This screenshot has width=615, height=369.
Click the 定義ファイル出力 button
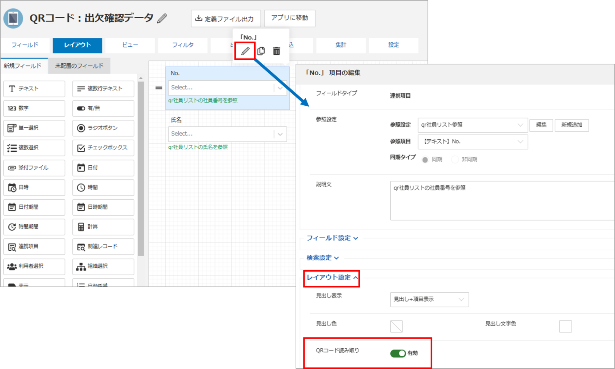226,18
